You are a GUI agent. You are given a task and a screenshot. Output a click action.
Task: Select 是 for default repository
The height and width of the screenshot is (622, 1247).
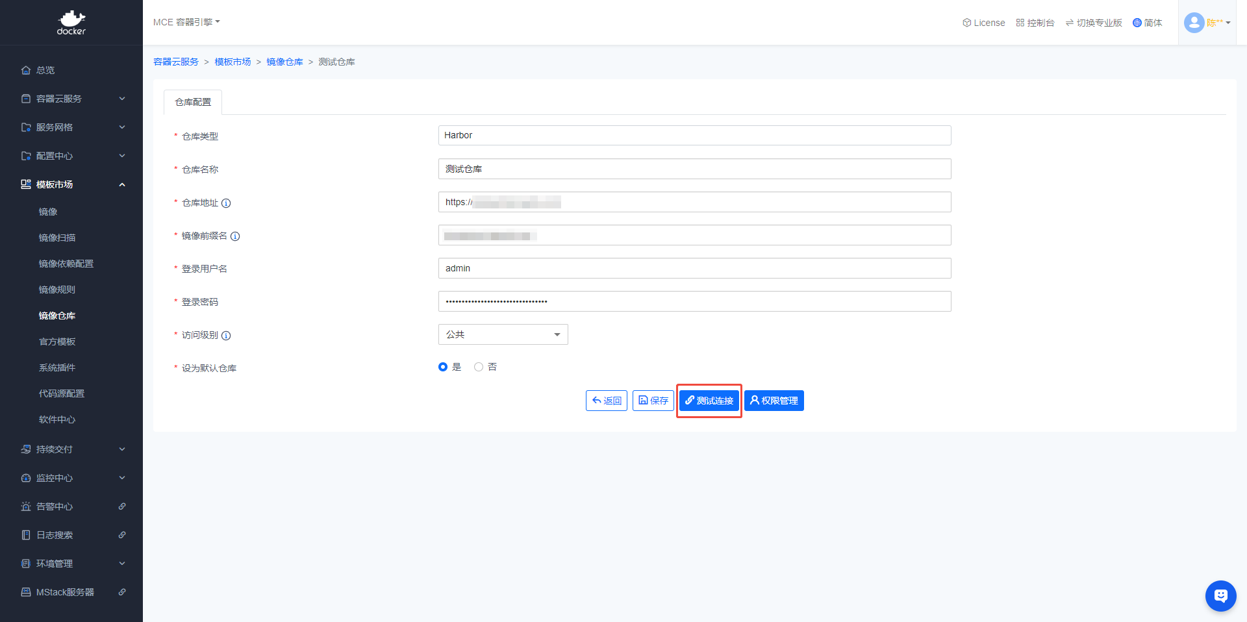tap(443, 367)
